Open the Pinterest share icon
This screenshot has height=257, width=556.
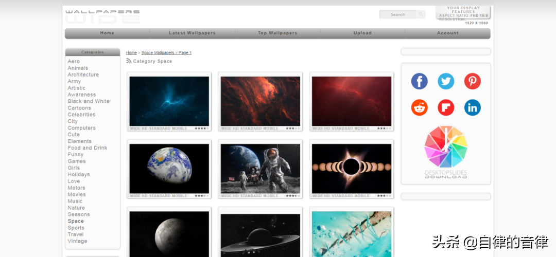tap(472, 81)
